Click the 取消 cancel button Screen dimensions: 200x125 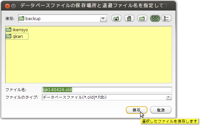(161, 110)
